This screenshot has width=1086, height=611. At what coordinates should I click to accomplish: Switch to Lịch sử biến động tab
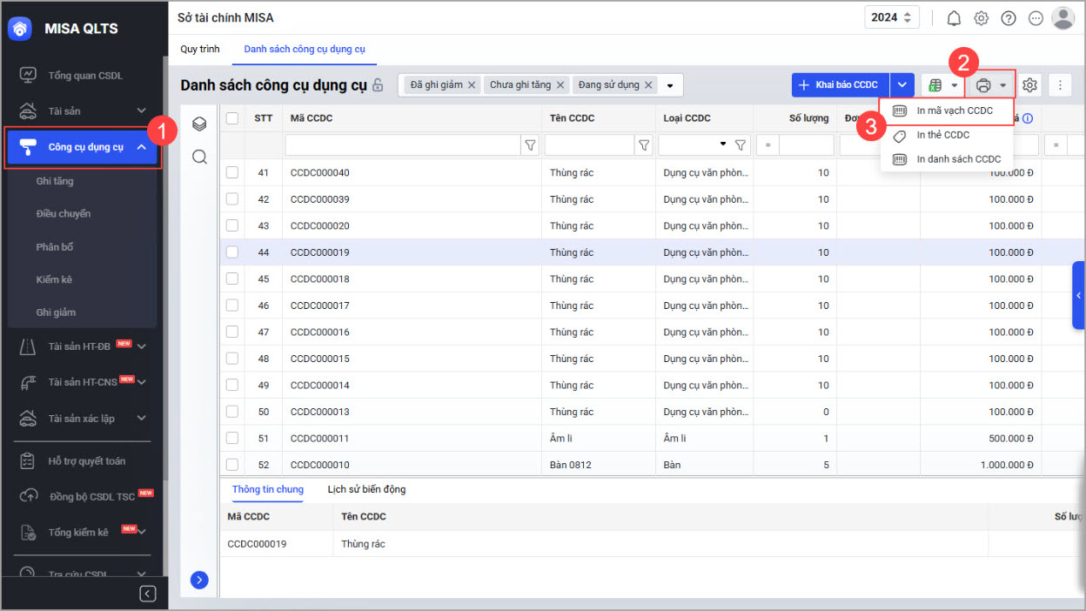(x=366, y=489)
